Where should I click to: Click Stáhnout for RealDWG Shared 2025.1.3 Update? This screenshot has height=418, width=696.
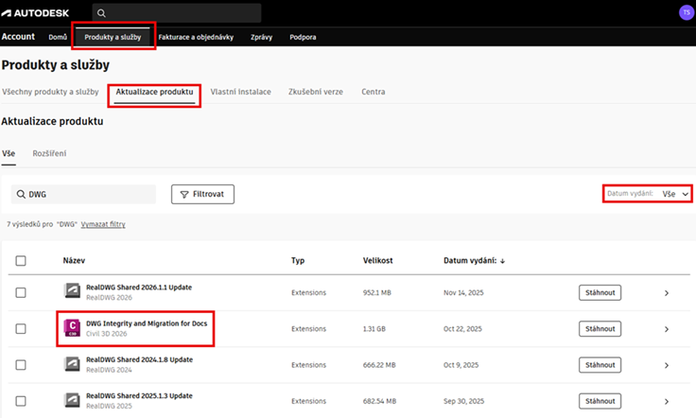point(600,401)
